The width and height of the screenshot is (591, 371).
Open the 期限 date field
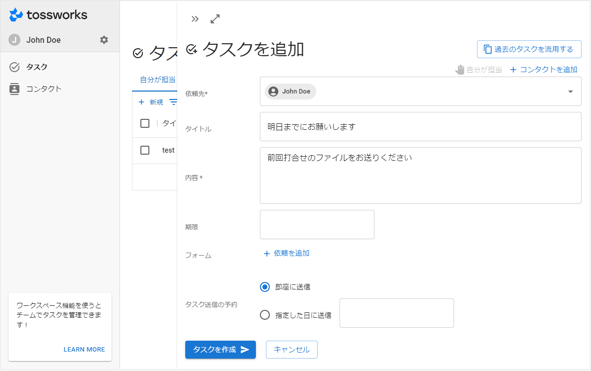(317, 224)
